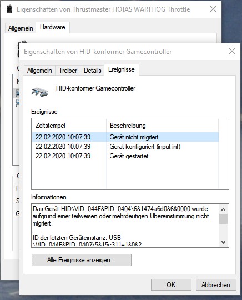Select the 'Gerät nicht migriert' event row

click(x=125, y=137)
